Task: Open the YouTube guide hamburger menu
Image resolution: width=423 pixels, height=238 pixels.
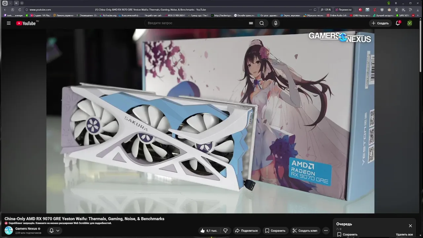Action: click(9, 23)
